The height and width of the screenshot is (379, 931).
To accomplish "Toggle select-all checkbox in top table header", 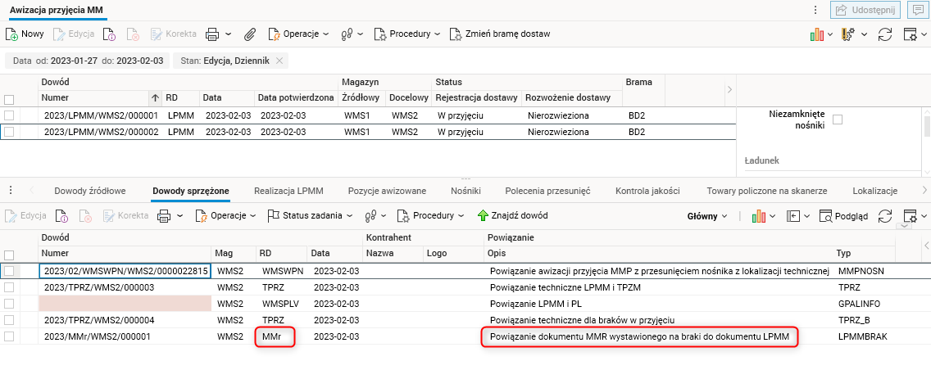I will (x=9, y=99).
